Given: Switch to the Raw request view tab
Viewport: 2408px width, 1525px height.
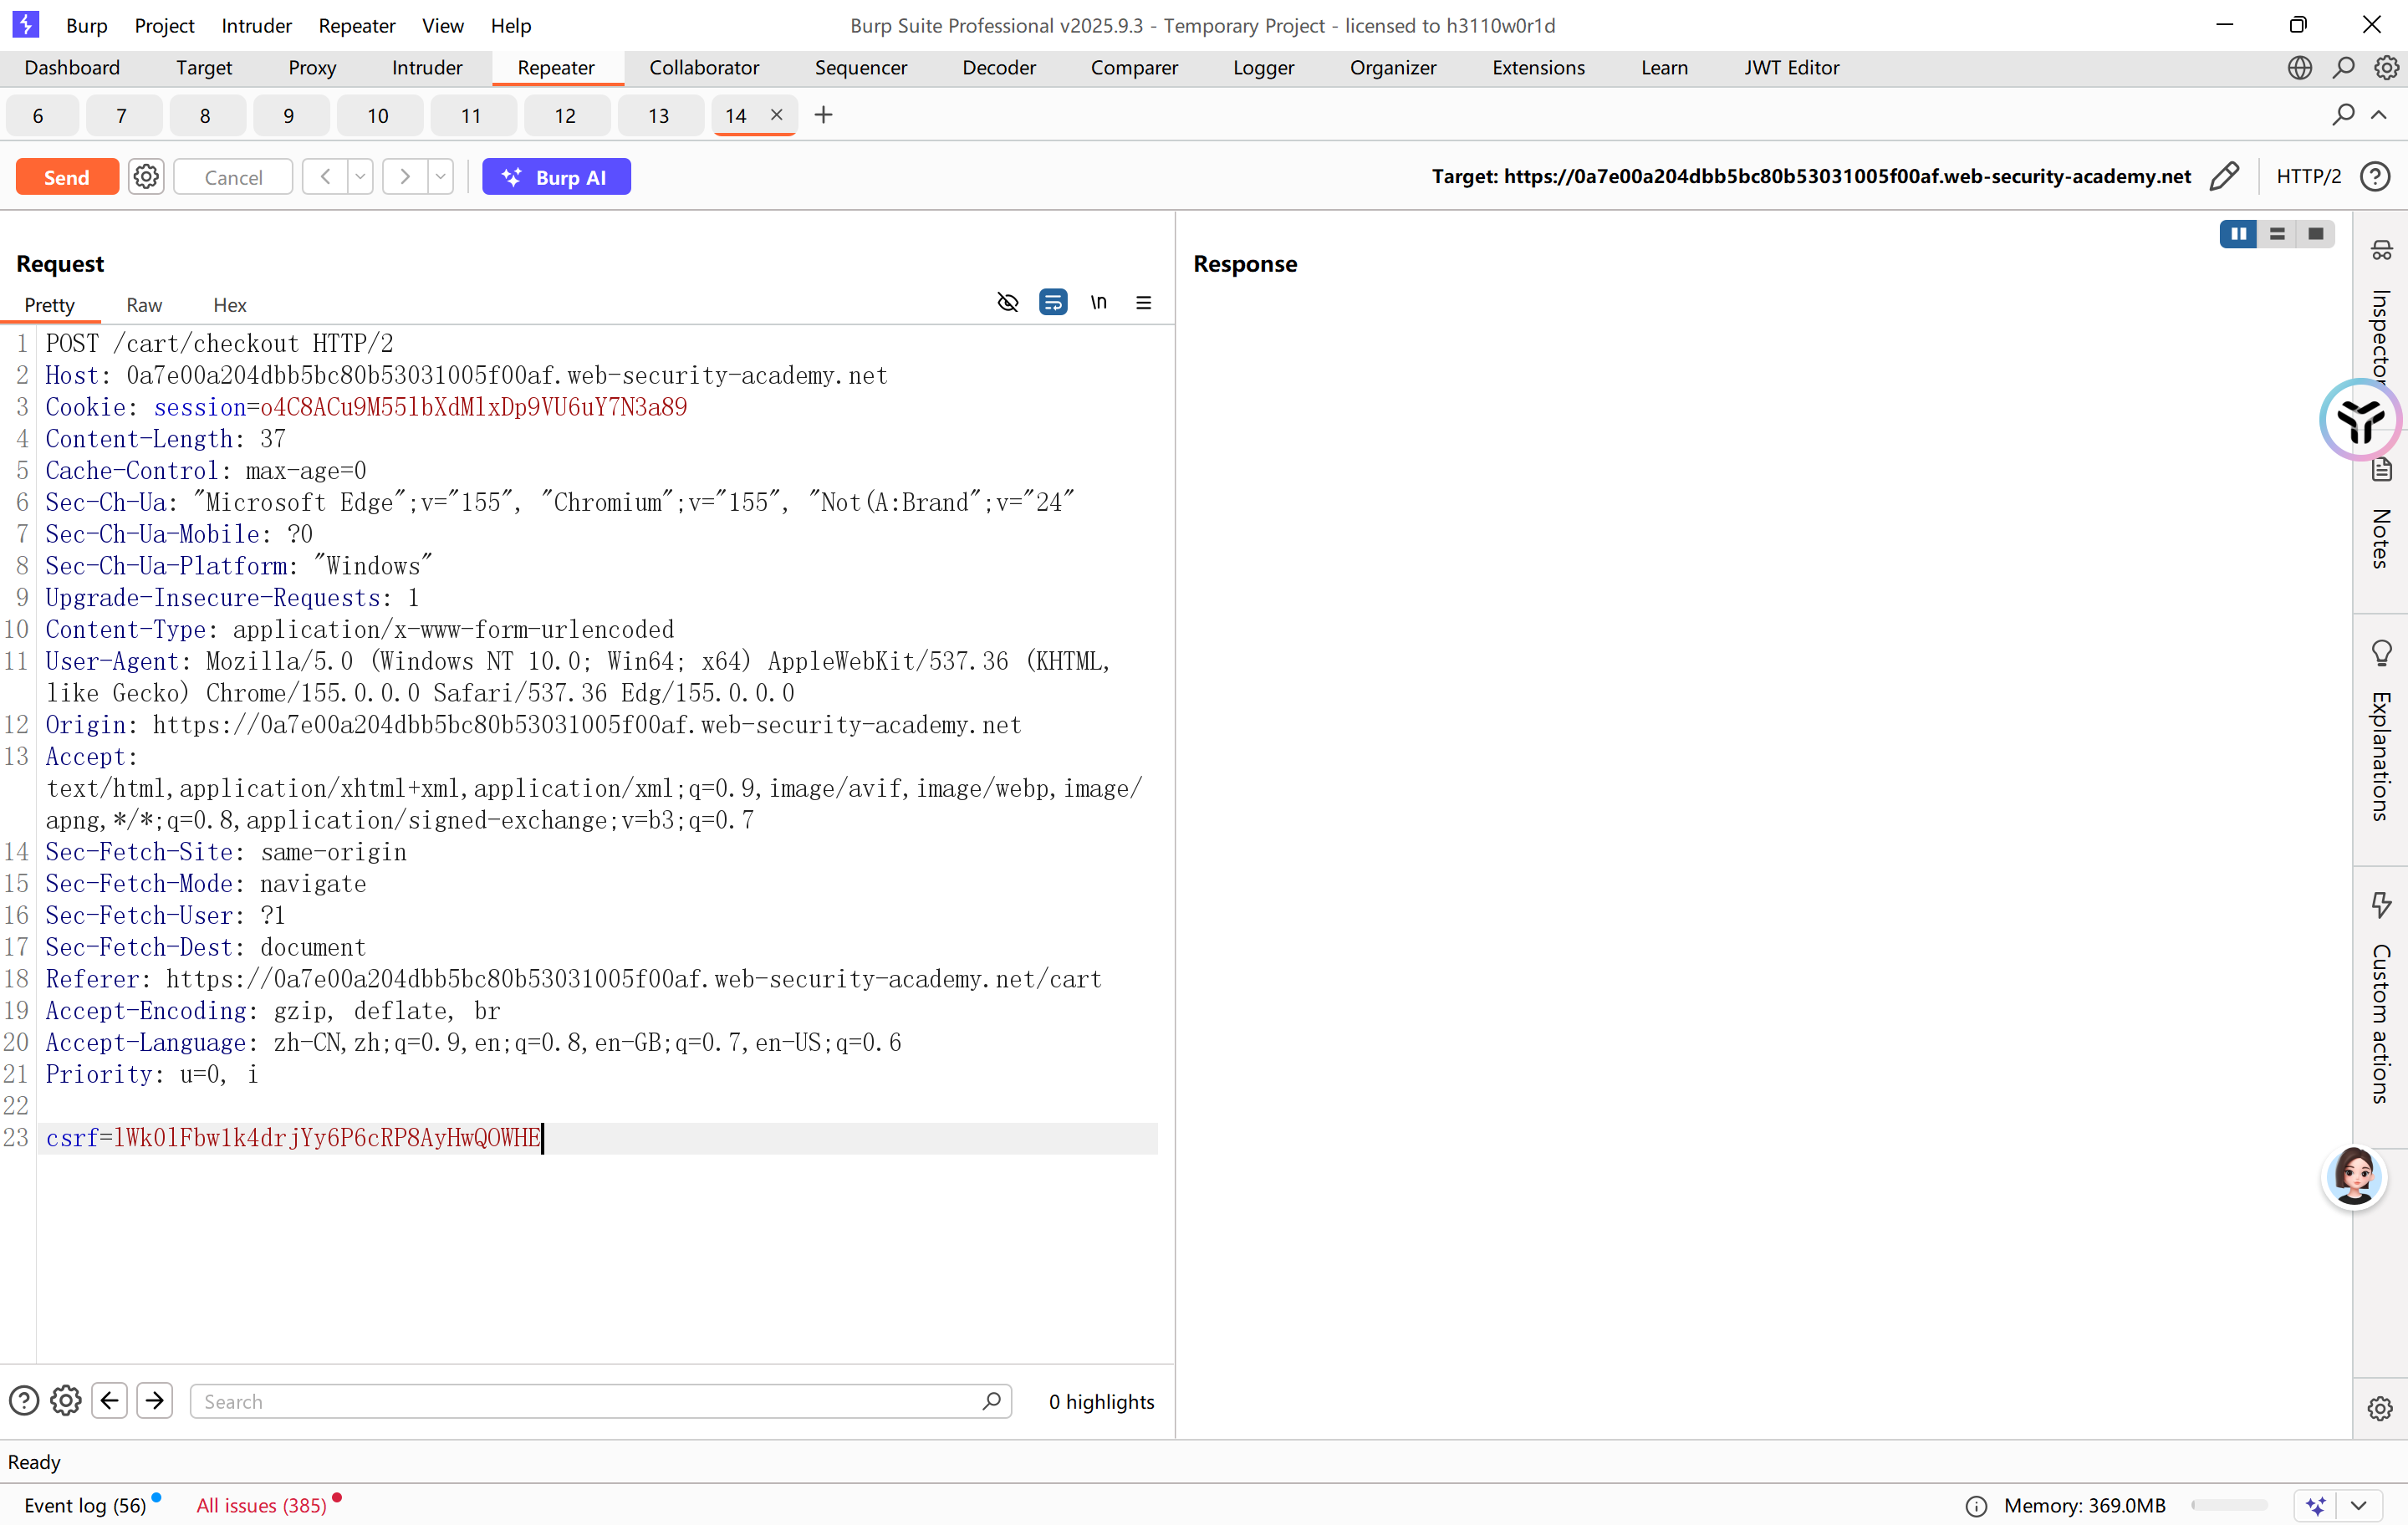Looking at the screenshot, I should click(144, 305).
